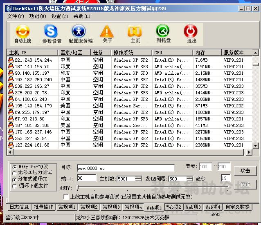Image resolution: width=261 pixels, height=225 pixels.
Task: Click the red 退出 power icon
Action: point(191,31)
